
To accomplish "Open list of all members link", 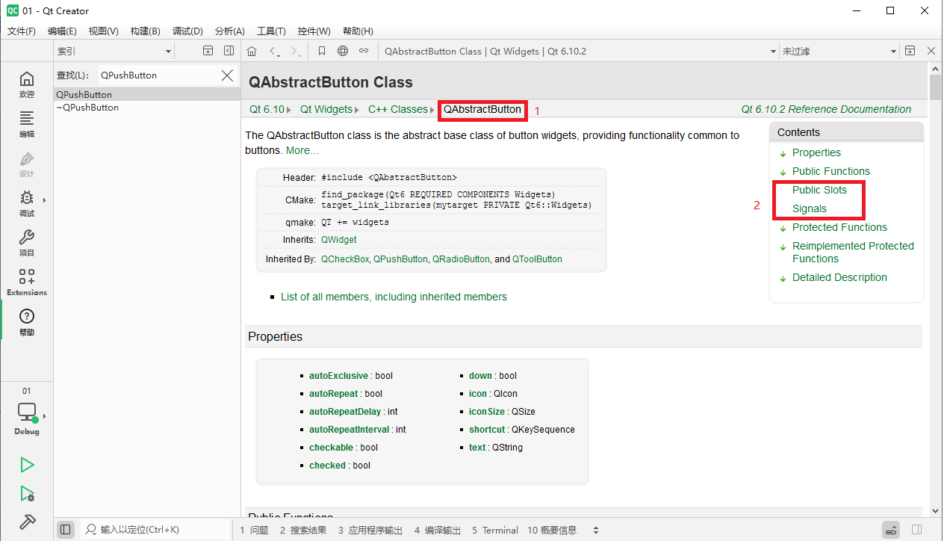I will 394,297.
